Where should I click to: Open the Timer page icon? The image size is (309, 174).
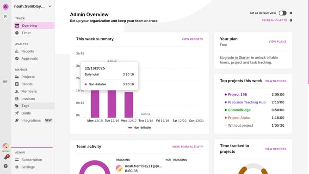click(17, 33)
